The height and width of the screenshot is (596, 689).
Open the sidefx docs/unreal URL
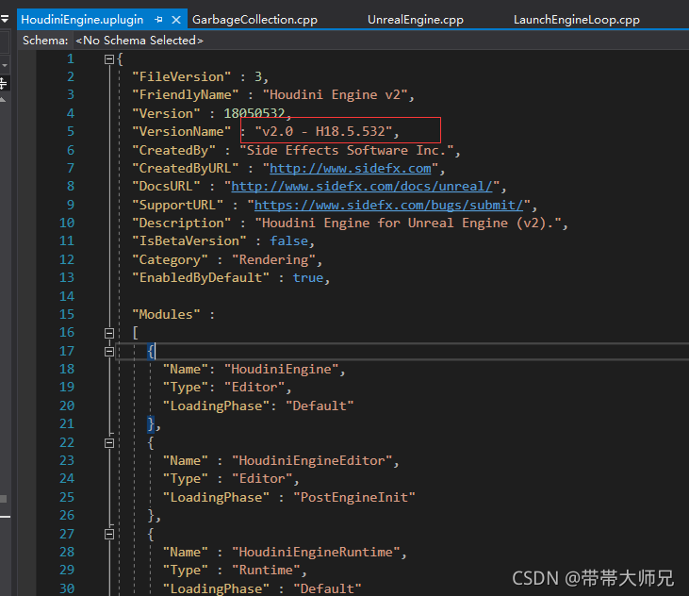coord(362,187)
